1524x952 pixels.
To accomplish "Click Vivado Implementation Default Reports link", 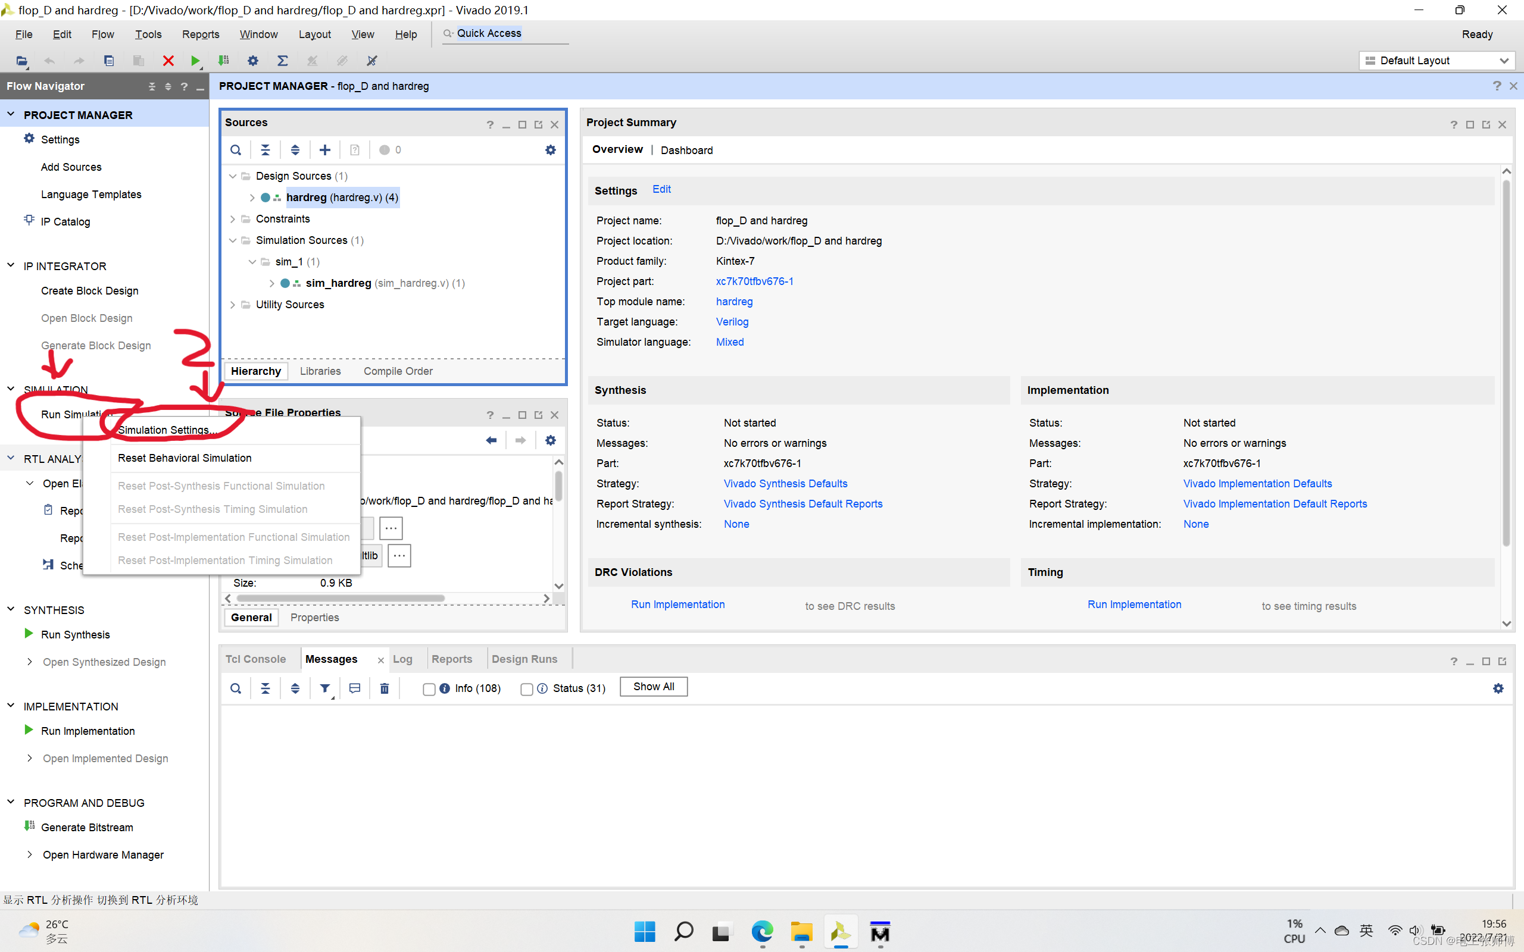I will [x=1275, y=504].
